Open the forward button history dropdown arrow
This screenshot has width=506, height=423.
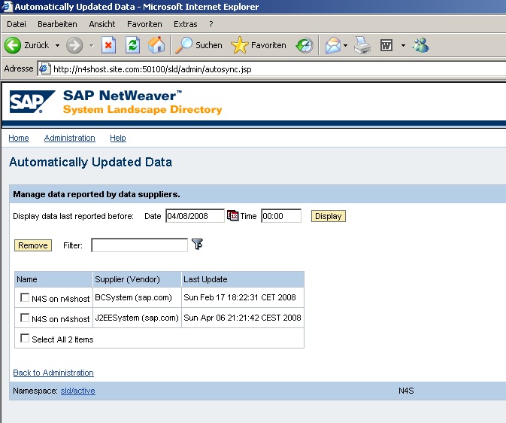click(x=91, y=45)
